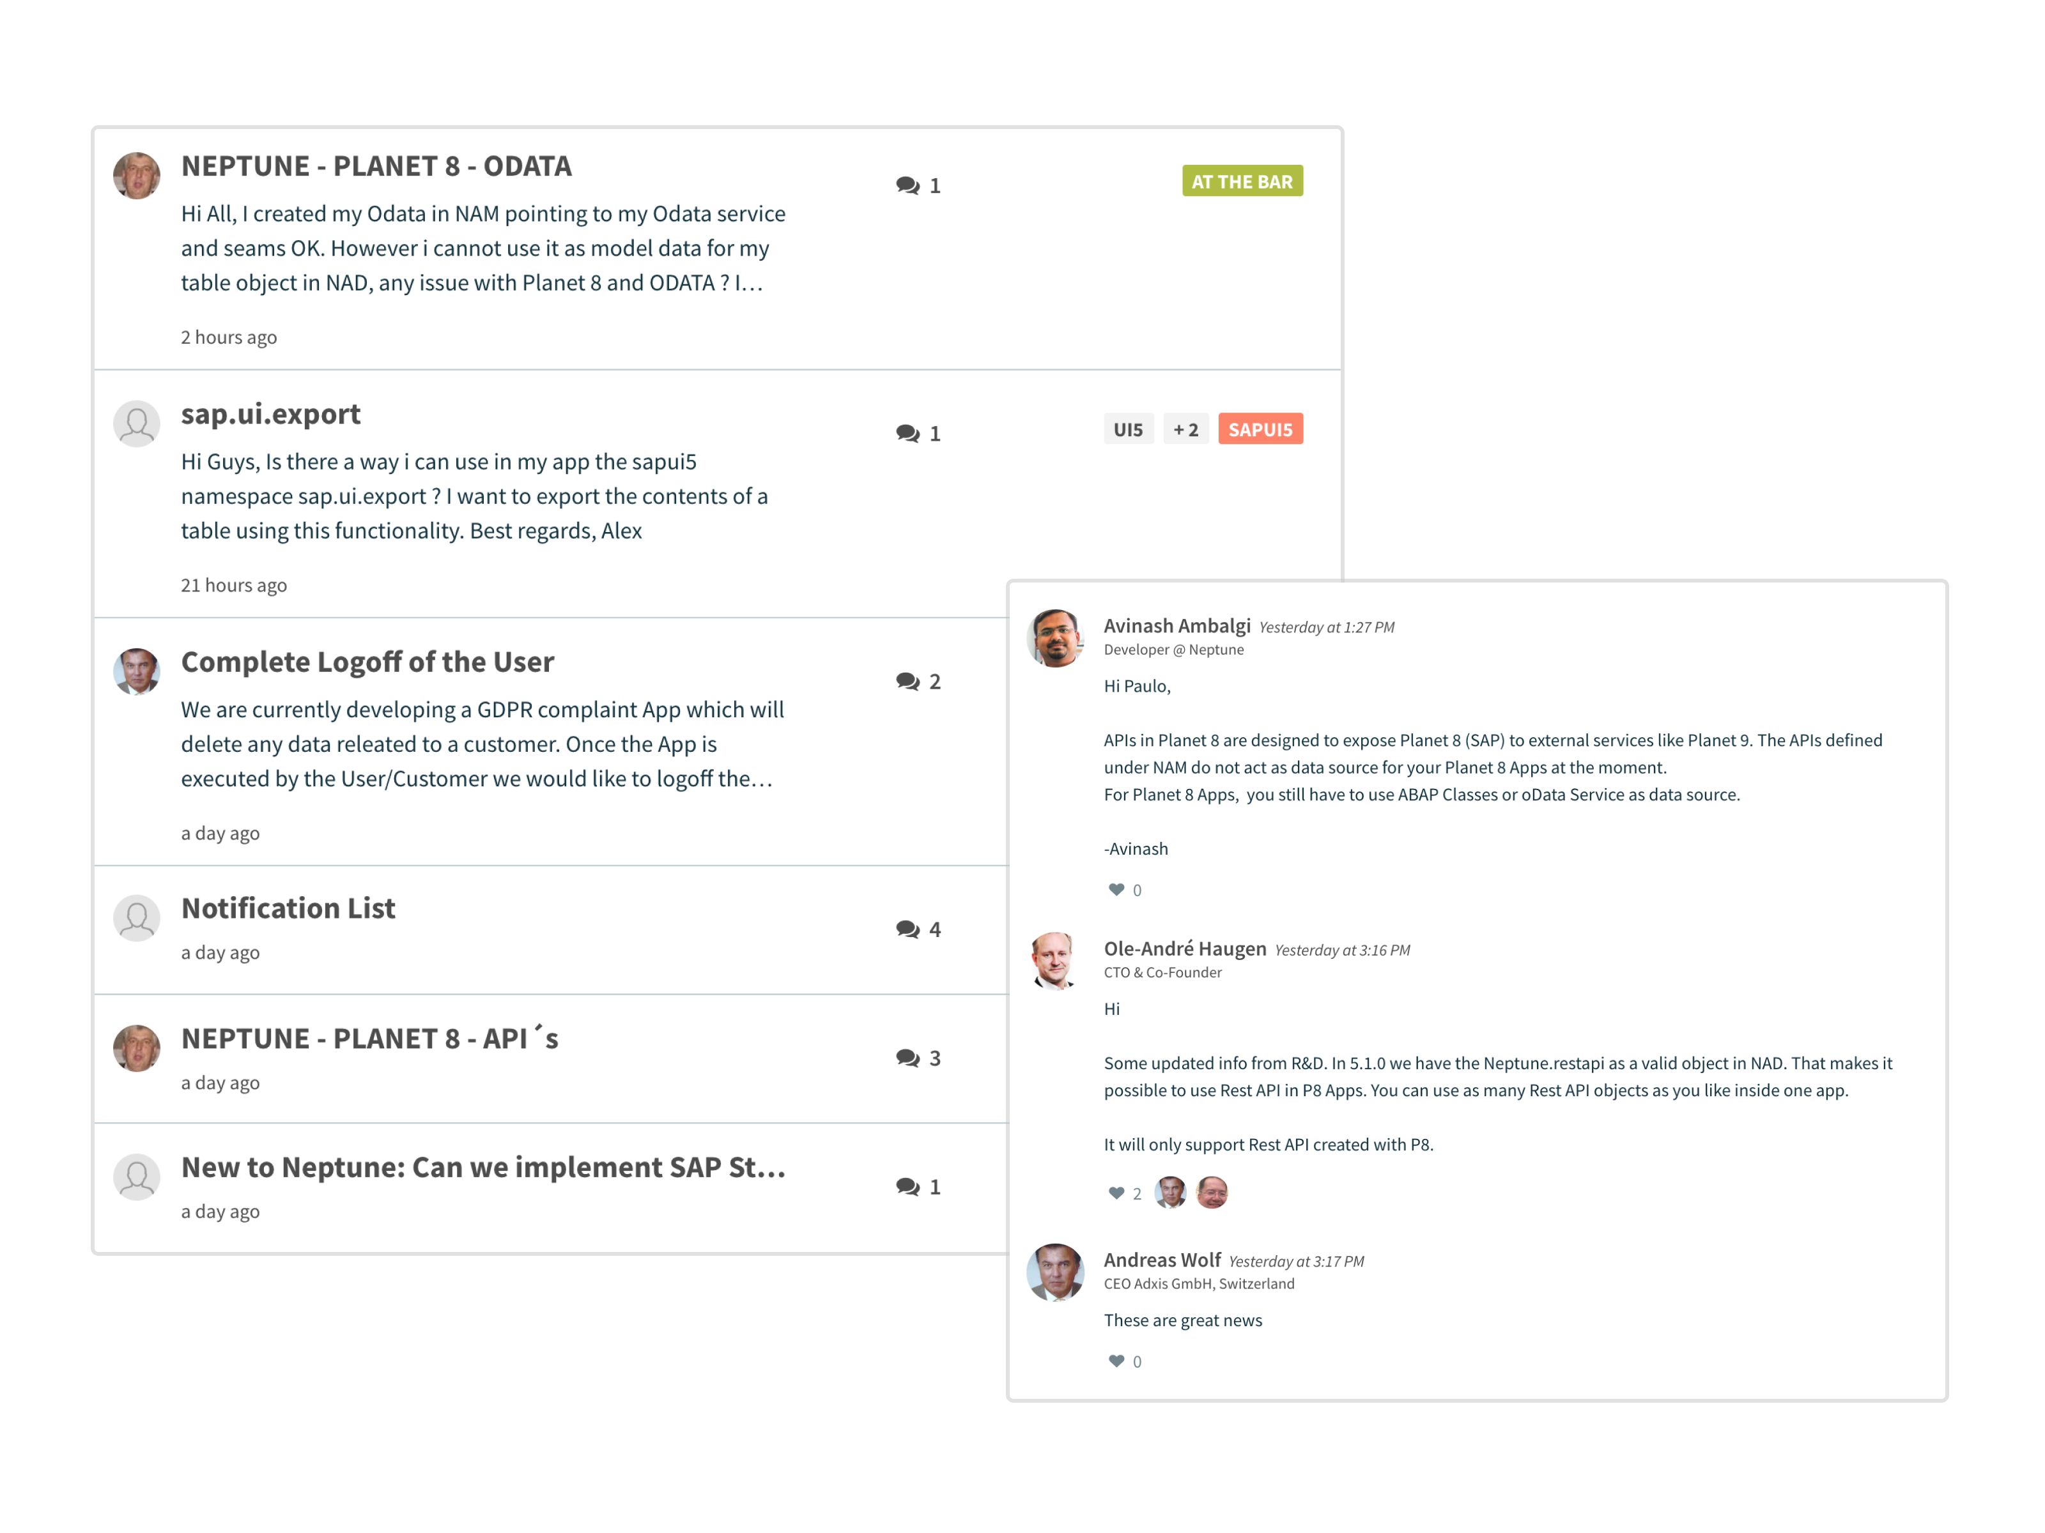Click the comment icon on NEPTUNE - PLANET 8 - ODATA
Image resolution: width=2045 pixels, height=1533 pixels.
[907, 186]
